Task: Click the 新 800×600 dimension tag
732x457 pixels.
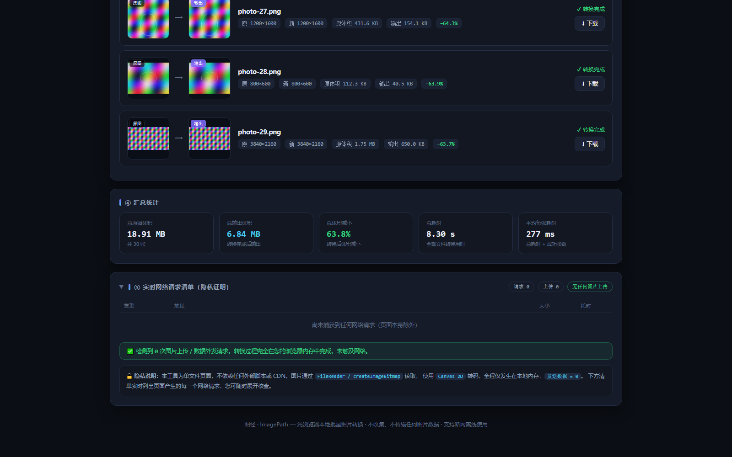Action: point(297,84)
